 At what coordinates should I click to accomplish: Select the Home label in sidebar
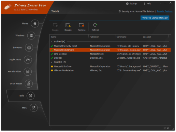coord(25,23)
